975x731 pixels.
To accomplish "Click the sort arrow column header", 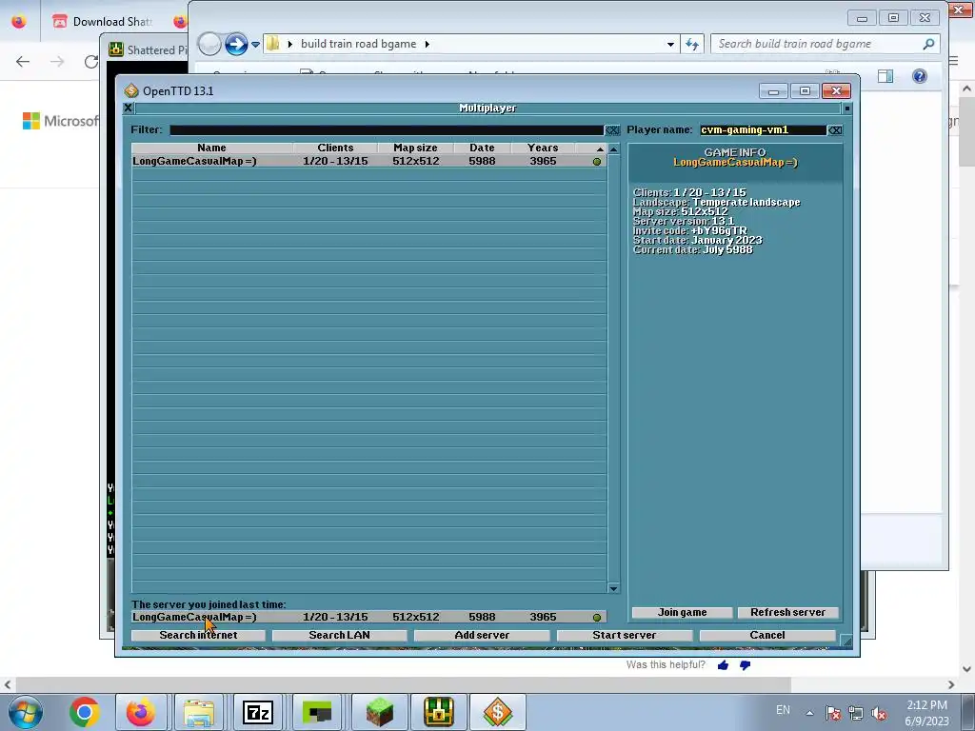I will point(591,148).
